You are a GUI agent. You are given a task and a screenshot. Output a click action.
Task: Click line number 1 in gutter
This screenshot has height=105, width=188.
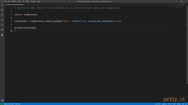(x=11, y=8)
